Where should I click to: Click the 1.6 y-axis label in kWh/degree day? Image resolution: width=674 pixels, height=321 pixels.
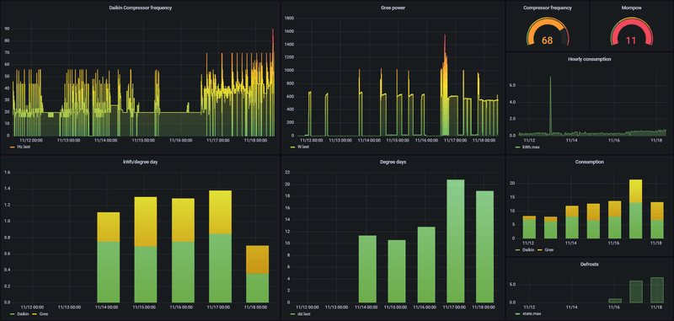[x=8, y=173]
